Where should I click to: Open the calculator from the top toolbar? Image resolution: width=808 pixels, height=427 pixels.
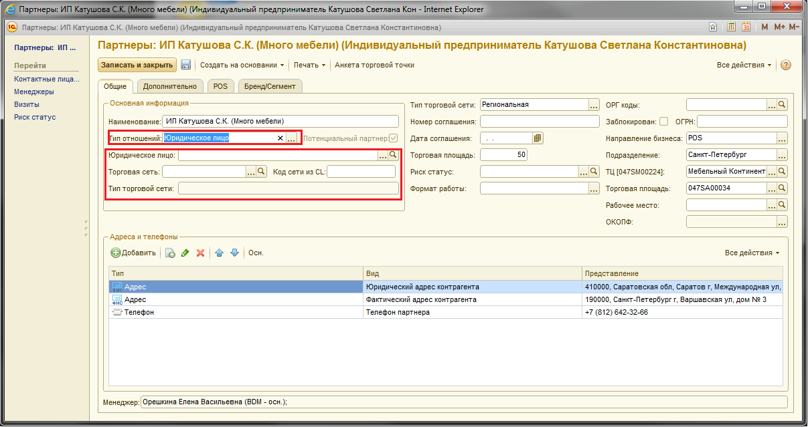pyautogui.click(x=731, y=27)
